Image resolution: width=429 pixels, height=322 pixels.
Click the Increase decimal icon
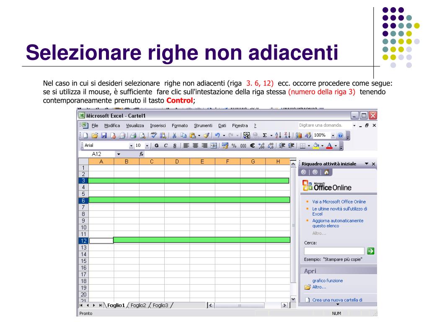pyautogui.click(x=261, y=145)
